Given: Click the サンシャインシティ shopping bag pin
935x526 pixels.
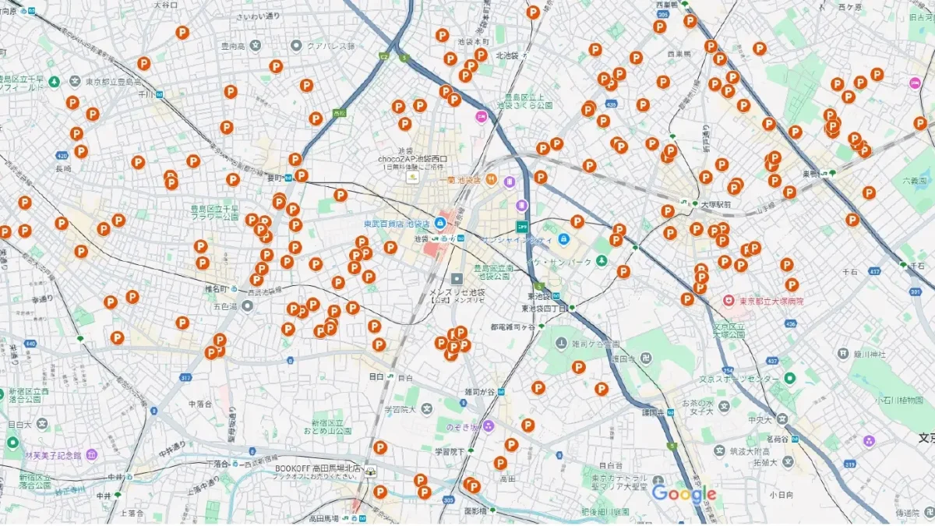Looking at the screenshot, I should pyautogui.click(x=563, y=238).
